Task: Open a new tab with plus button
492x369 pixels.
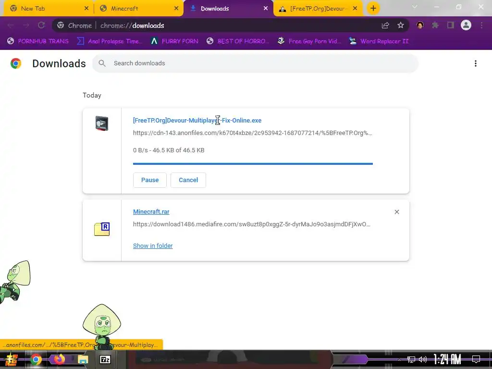Action: [373, 9]
